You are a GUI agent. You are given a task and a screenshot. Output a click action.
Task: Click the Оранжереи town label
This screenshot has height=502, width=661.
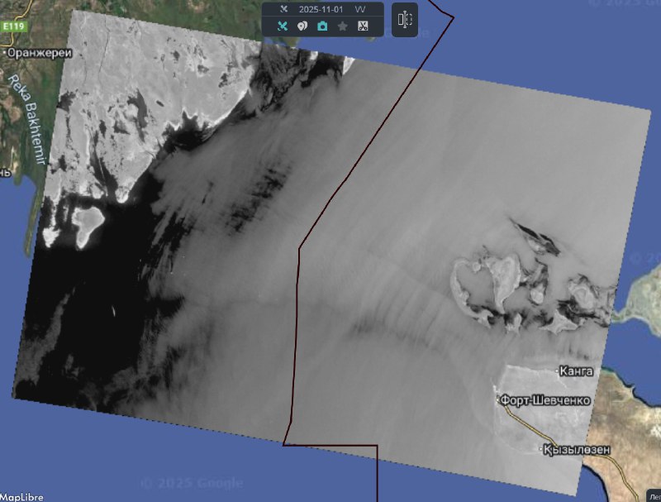tap(39, 52)
